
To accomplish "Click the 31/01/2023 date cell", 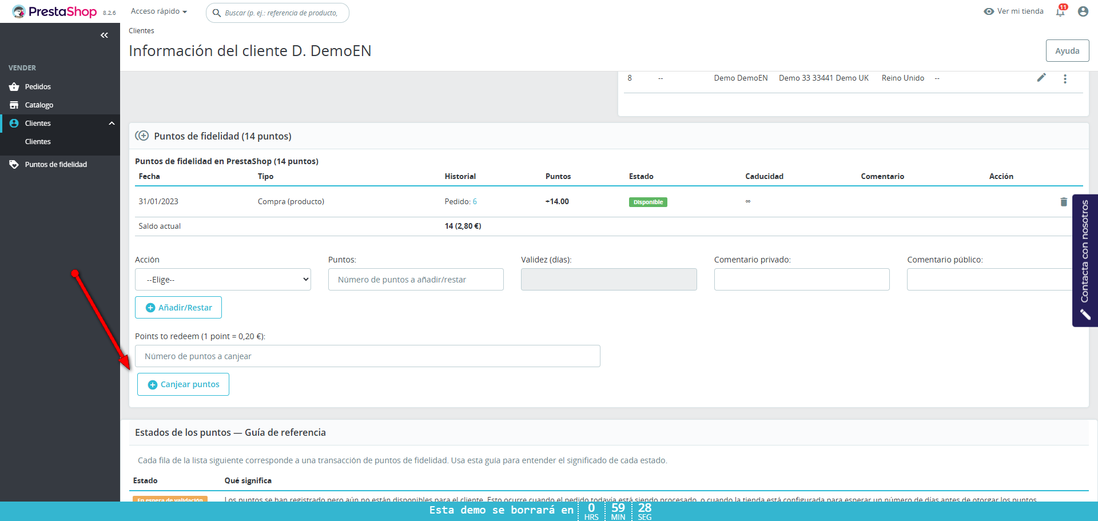I will coord(158,201).
